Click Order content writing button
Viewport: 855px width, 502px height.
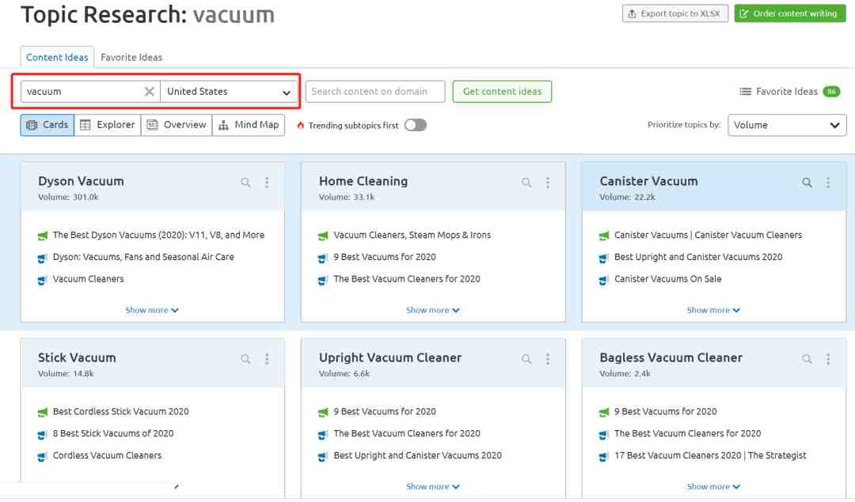click(788, 13)
